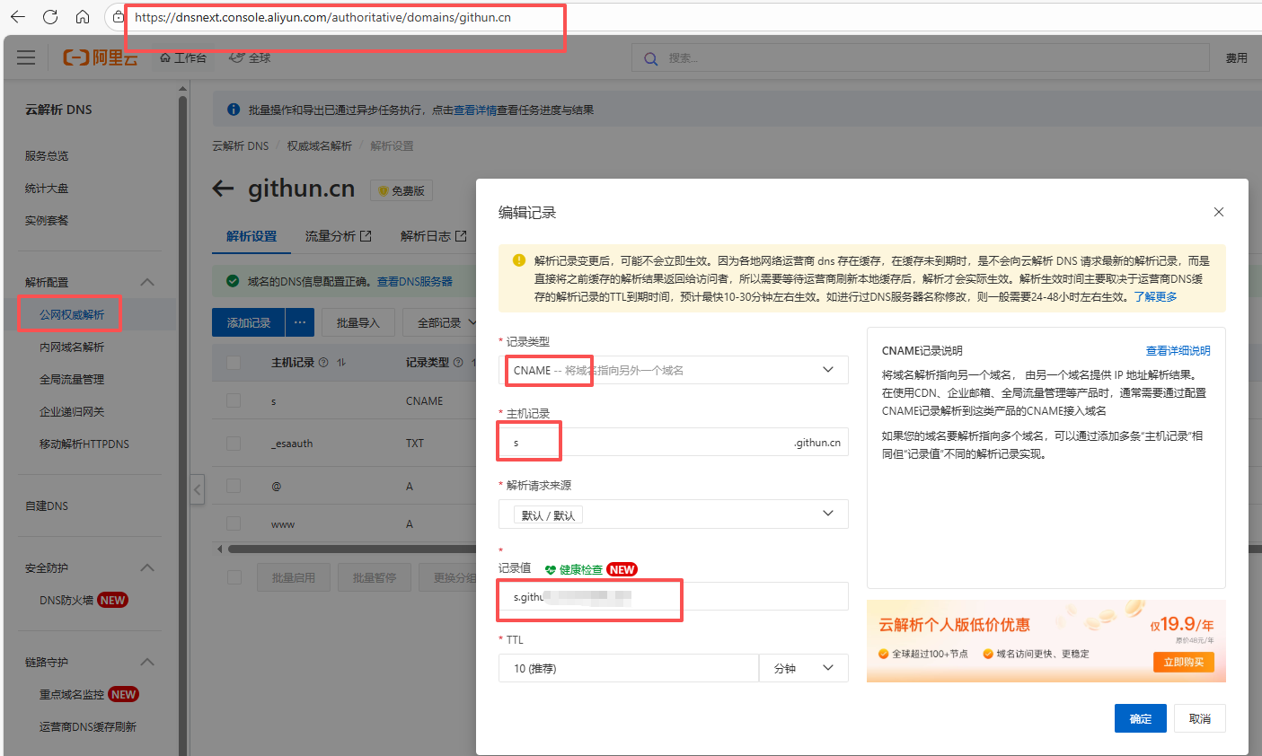Click the 健康检查 heart icon
1262x756 pixels.
click(x=551, y=569)
